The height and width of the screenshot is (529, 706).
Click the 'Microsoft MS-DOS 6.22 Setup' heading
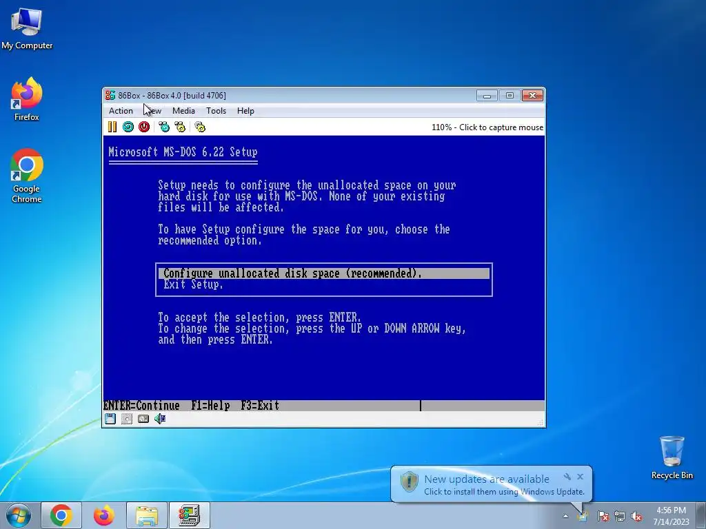[x=183, y=152]
